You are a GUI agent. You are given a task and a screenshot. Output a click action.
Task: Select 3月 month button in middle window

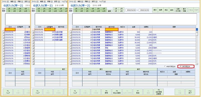click(x=50, y=9)
